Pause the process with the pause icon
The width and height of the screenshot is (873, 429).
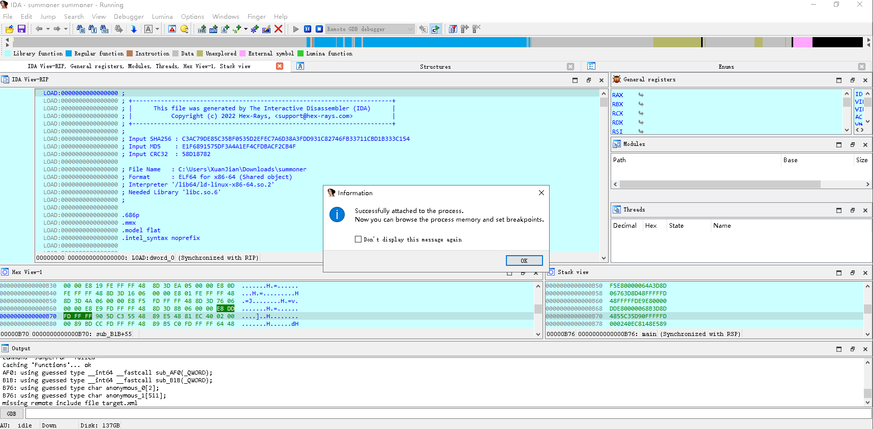[x=308, y=29]
